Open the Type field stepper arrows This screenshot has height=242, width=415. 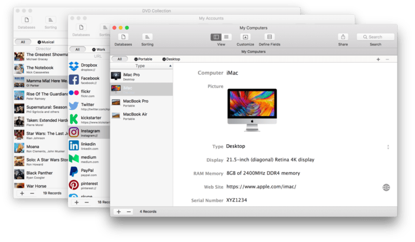(x=388, y=147)
